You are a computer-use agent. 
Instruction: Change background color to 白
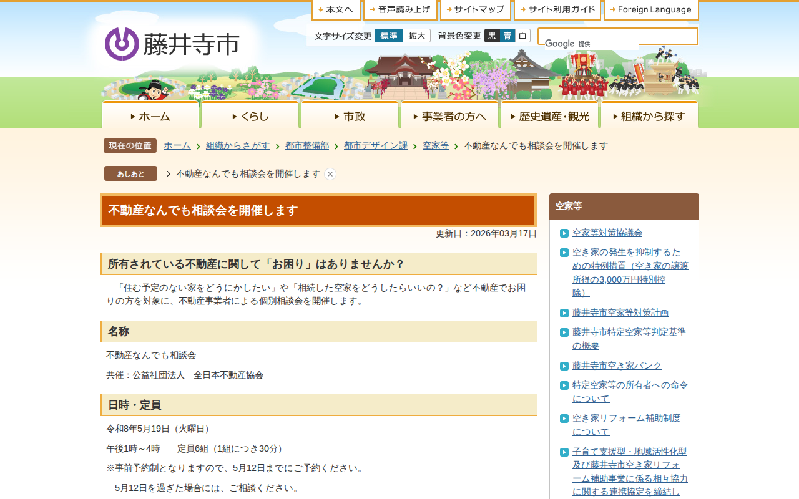tap(522, 36)
